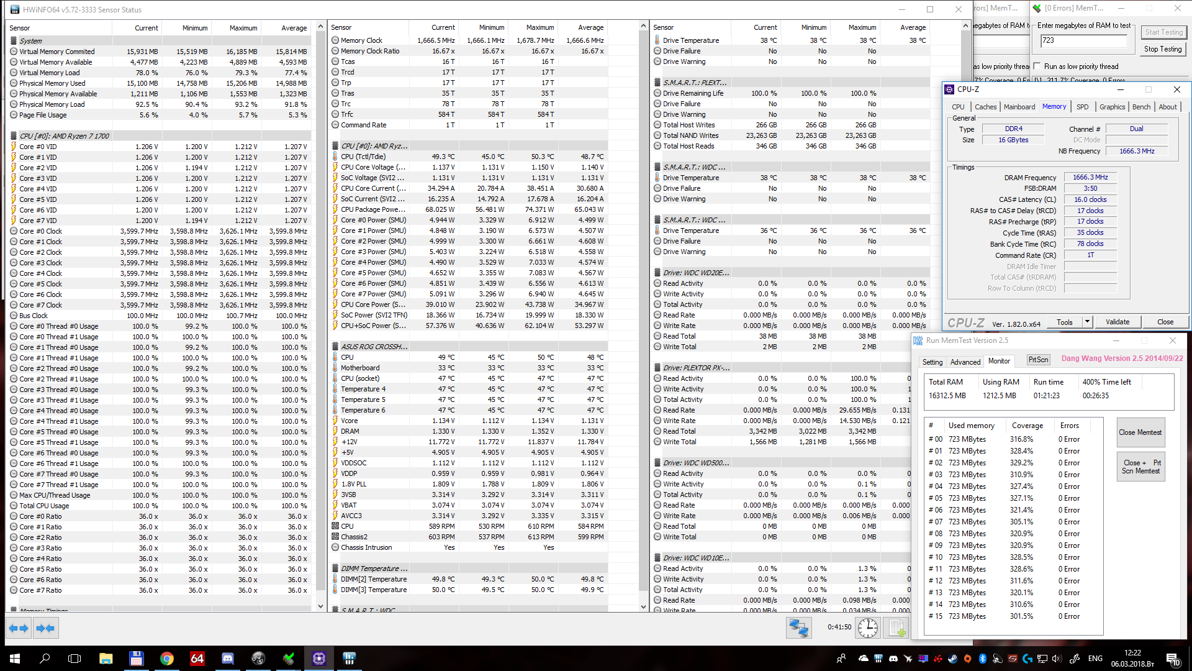1192x671 pixels.
Task: Open the network remote monitoring icon
Action: tap(798, 628)
